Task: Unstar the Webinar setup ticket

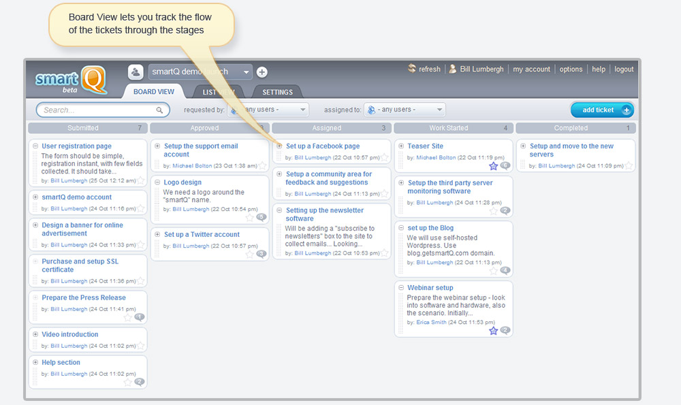Action: tap(493, 331)
